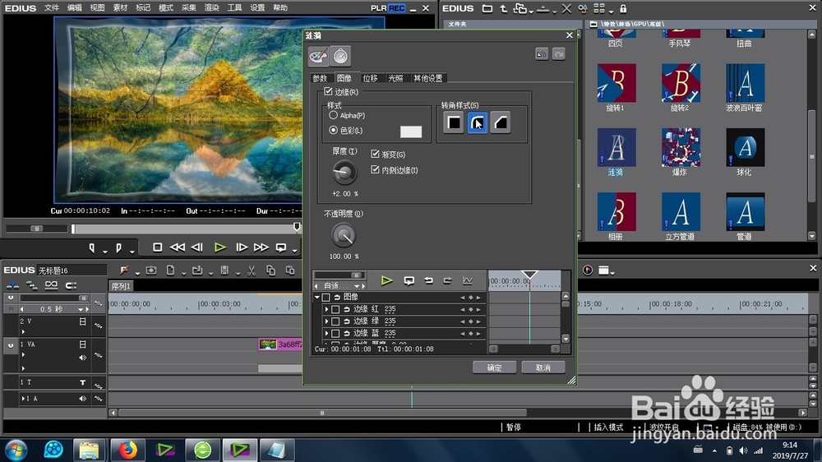Click the 确定 button
Screen dimensions: 822x462
494,367
